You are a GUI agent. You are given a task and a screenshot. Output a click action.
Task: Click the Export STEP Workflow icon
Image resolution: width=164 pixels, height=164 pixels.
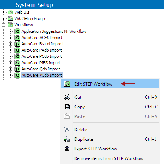click(67, 149)
